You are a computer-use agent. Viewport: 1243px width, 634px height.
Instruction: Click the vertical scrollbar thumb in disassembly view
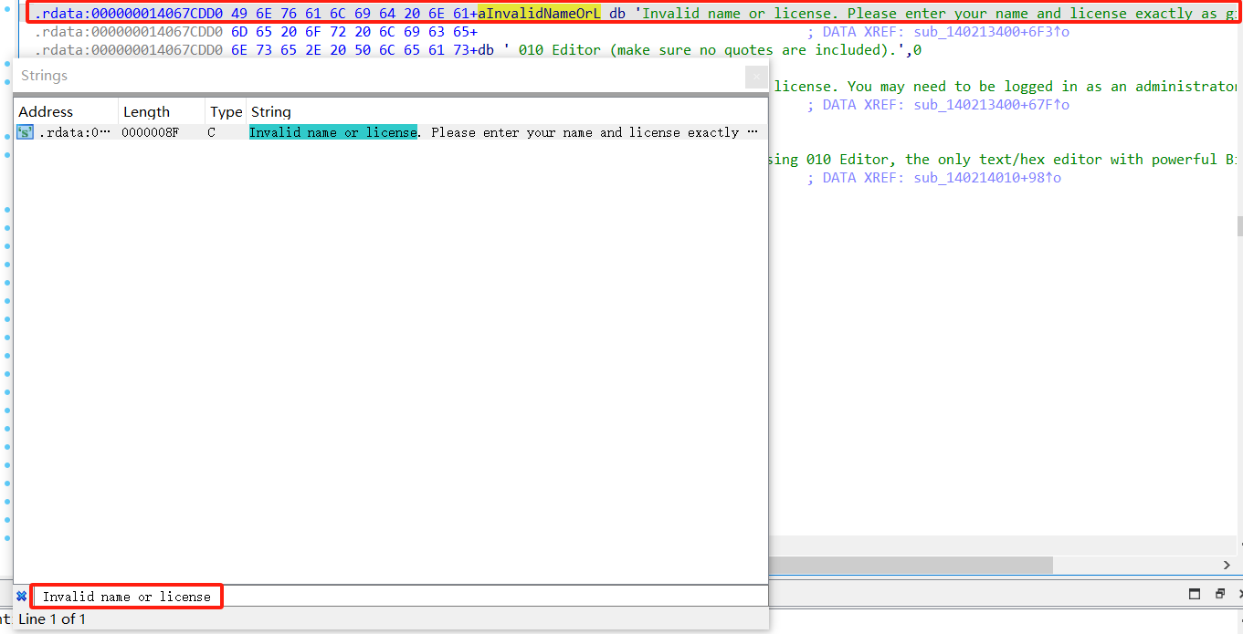1239,226
